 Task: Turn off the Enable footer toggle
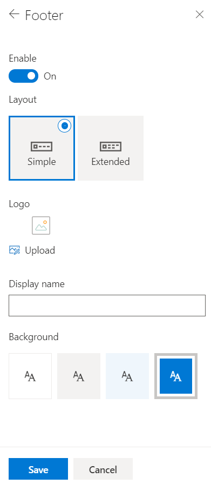[23, 76]
